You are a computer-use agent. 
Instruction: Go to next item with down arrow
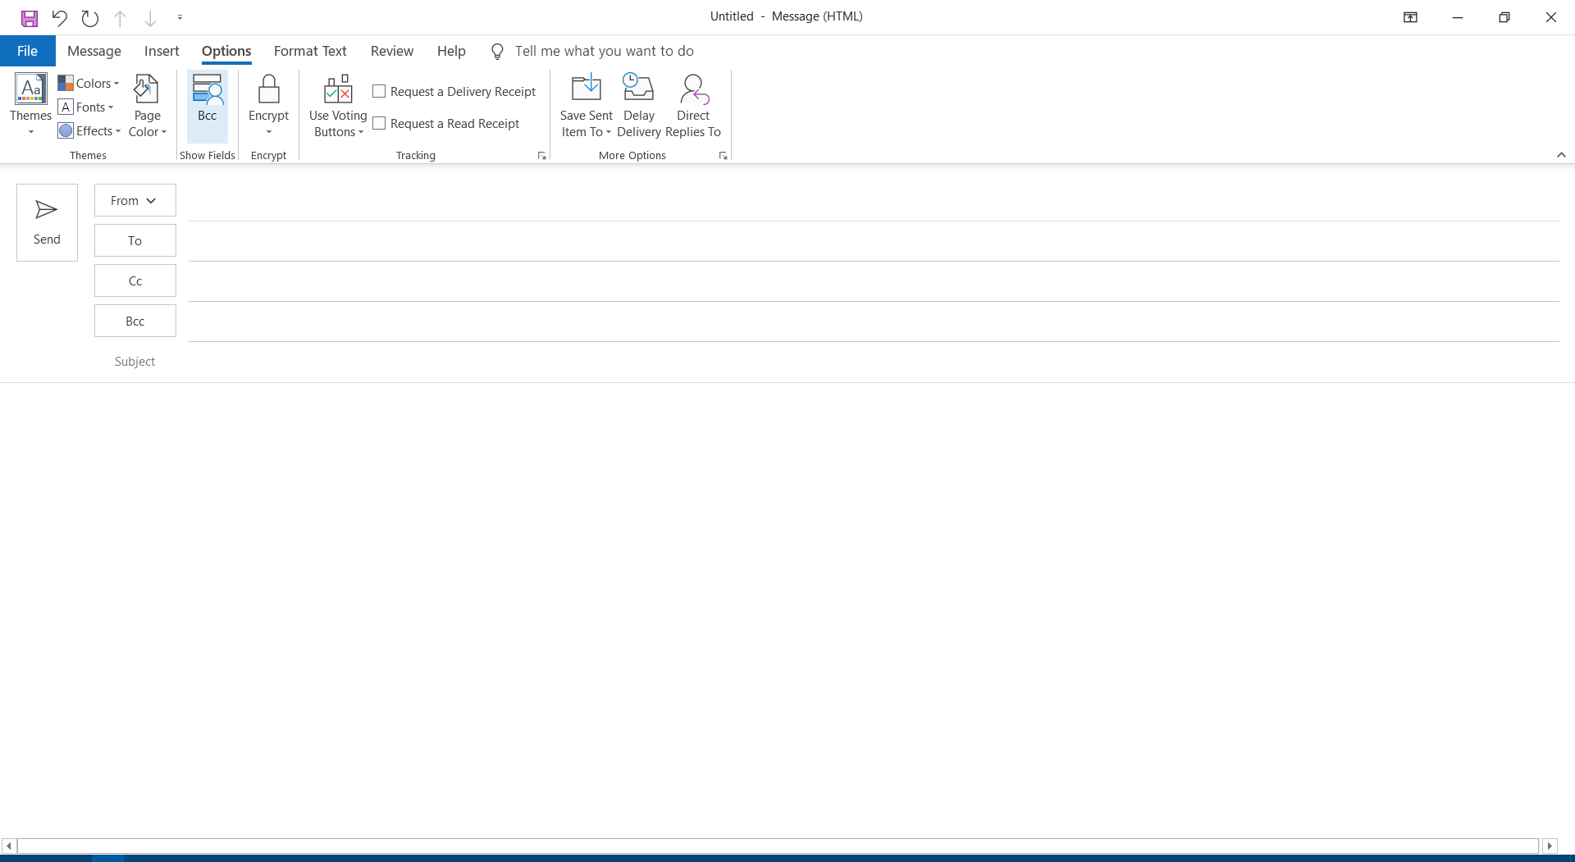tap(150, 17)
